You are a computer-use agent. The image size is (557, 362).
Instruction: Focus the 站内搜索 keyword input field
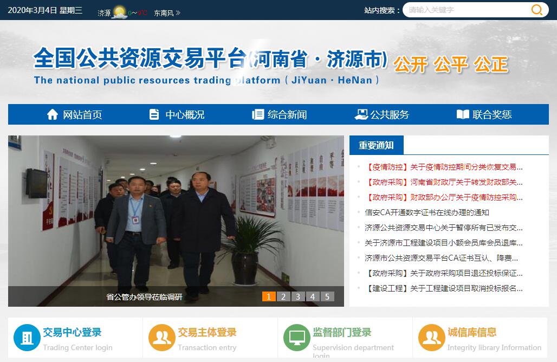click(468, 10)
